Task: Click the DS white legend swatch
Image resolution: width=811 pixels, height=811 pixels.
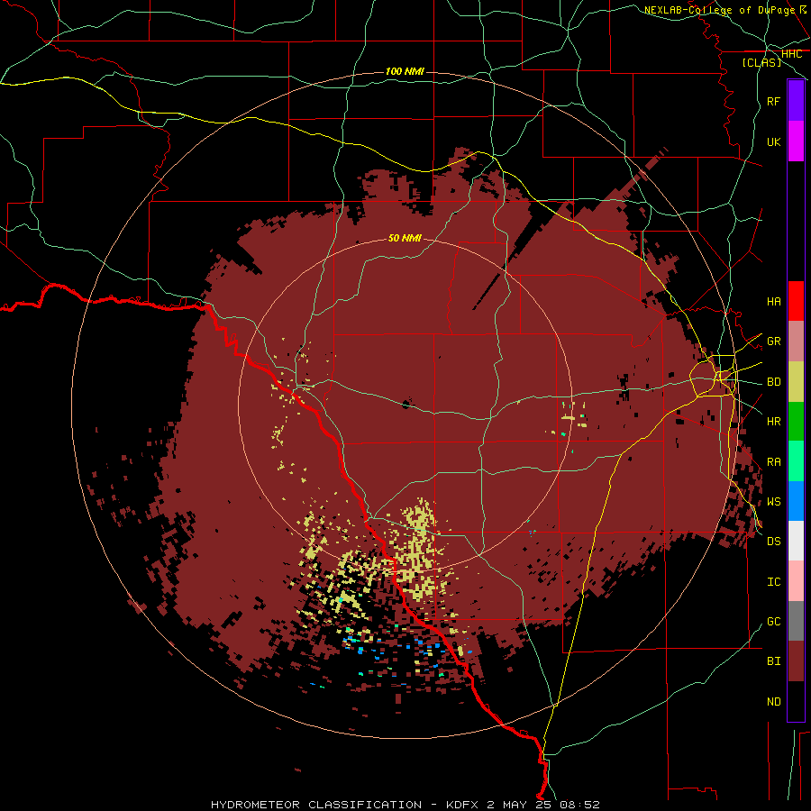Action: pos(796,541)
